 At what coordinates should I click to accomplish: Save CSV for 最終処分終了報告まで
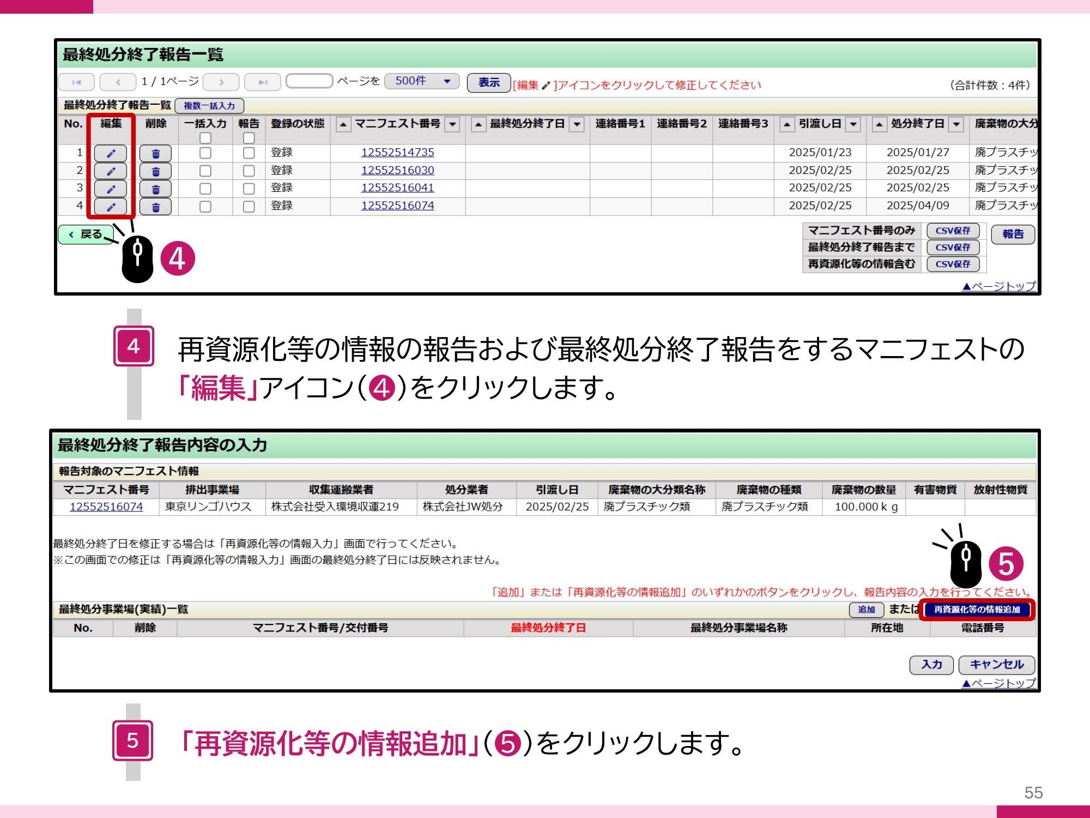[x=953, y=248]
